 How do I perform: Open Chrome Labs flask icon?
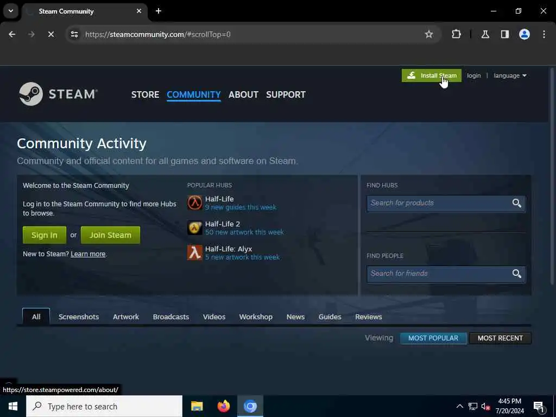(x=485, y=34)
